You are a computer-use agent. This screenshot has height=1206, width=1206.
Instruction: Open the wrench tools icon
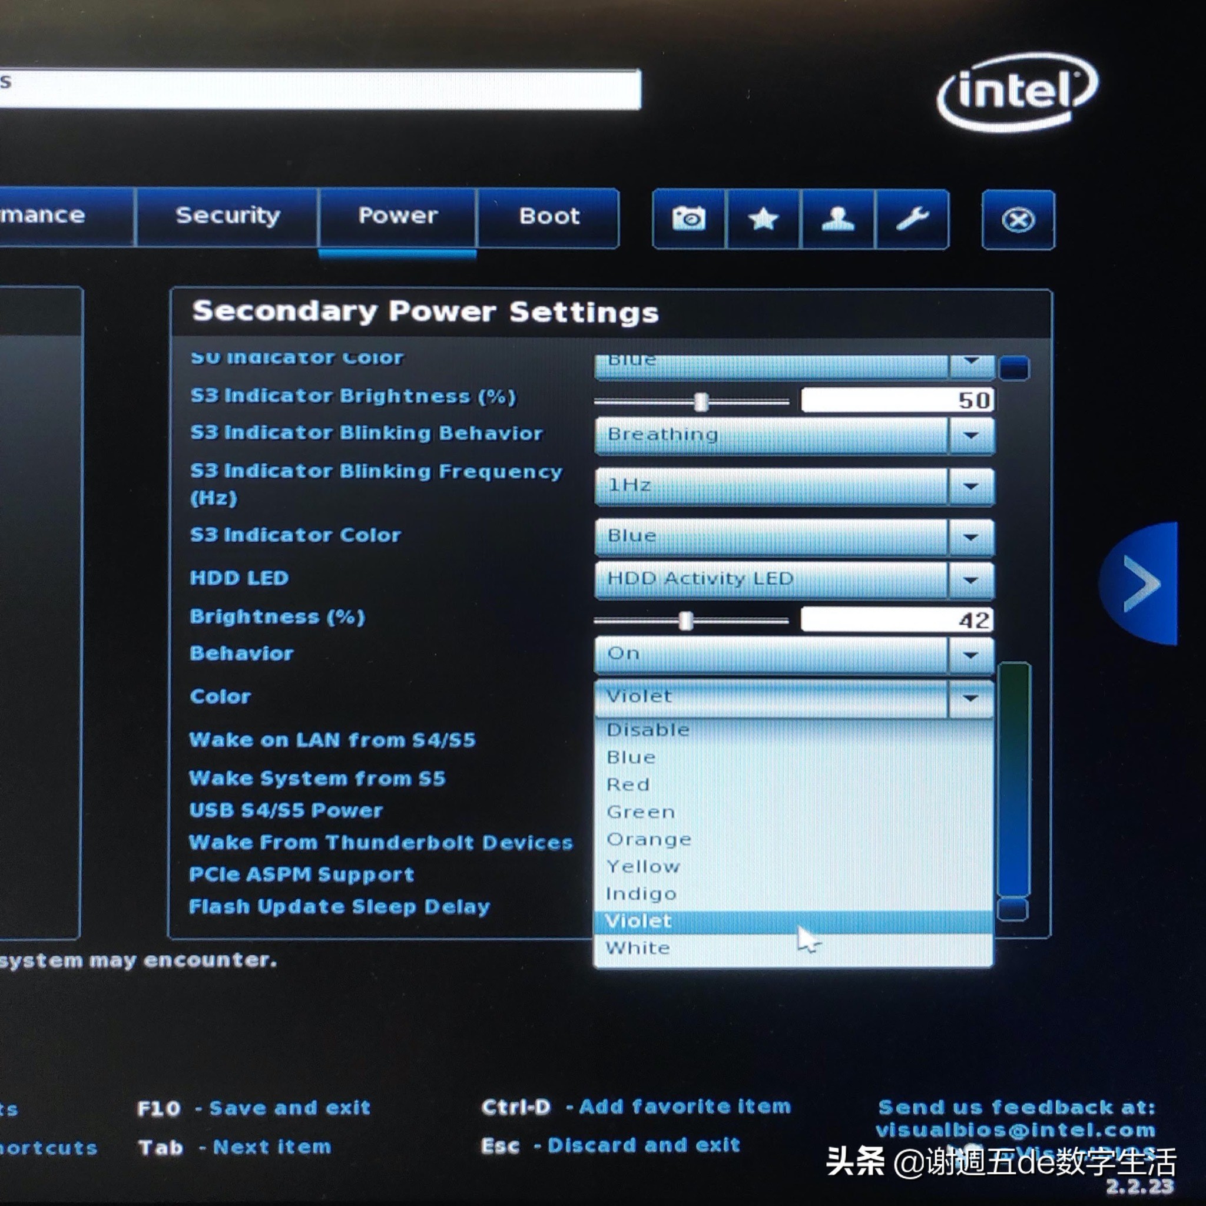(x=912, y=219)
